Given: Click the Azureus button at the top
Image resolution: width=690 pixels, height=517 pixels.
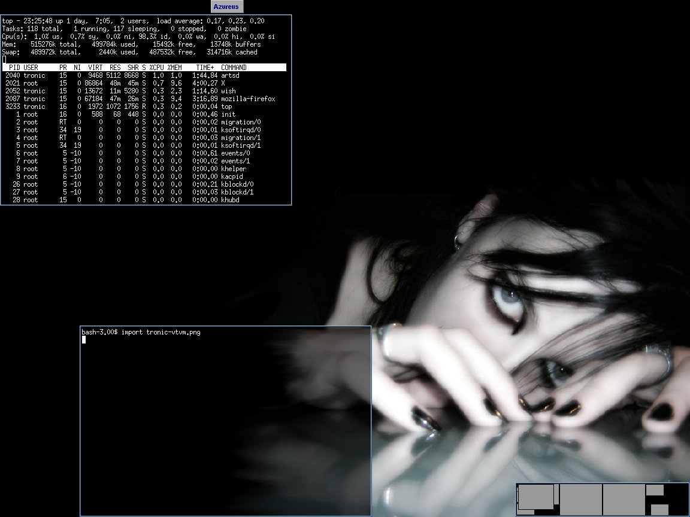Looking at the screenshot, I should pyautogui.click(x=227, y=7).
